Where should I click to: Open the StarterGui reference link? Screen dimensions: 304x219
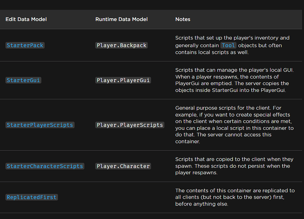click(x=23, y=80)
